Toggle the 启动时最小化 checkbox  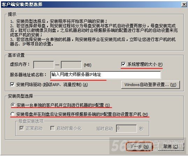(52, 128)
